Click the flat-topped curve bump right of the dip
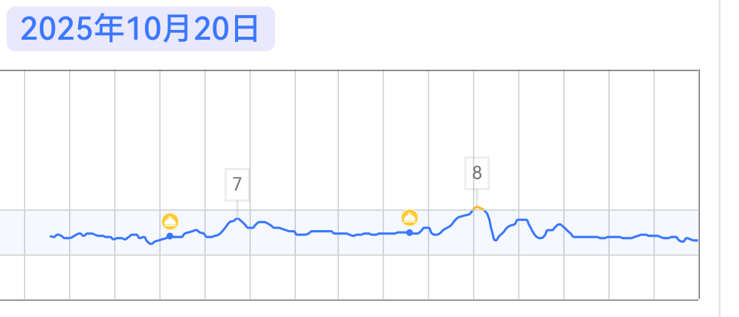This screenshot has width=739, height=317. (522, 220)
